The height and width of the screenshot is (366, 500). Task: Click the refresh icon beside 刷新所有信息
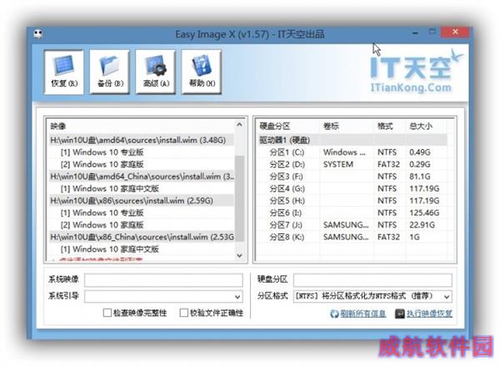point(334,314)
